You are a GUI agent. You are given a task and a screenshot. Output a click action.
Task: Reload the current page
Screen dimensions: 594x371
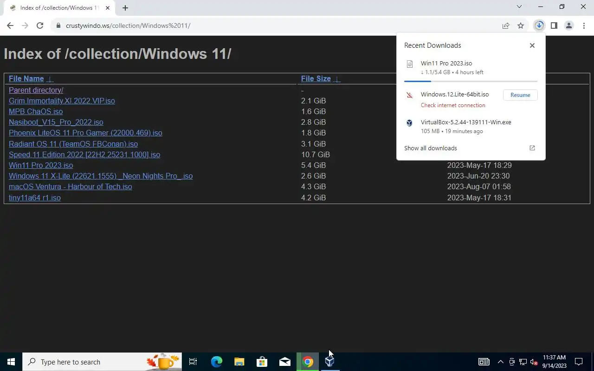[x=40, y=26]
